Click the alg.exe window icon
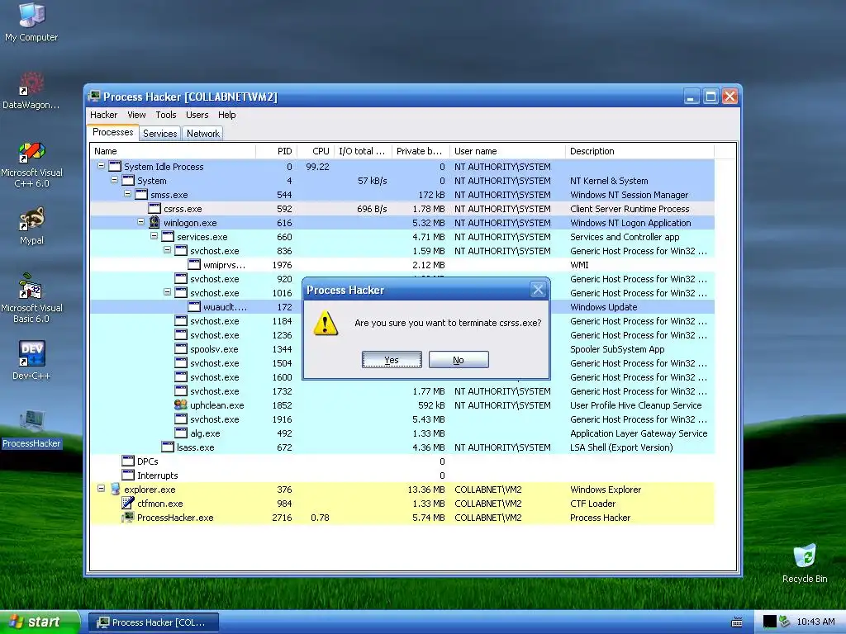 click(181, 433)
